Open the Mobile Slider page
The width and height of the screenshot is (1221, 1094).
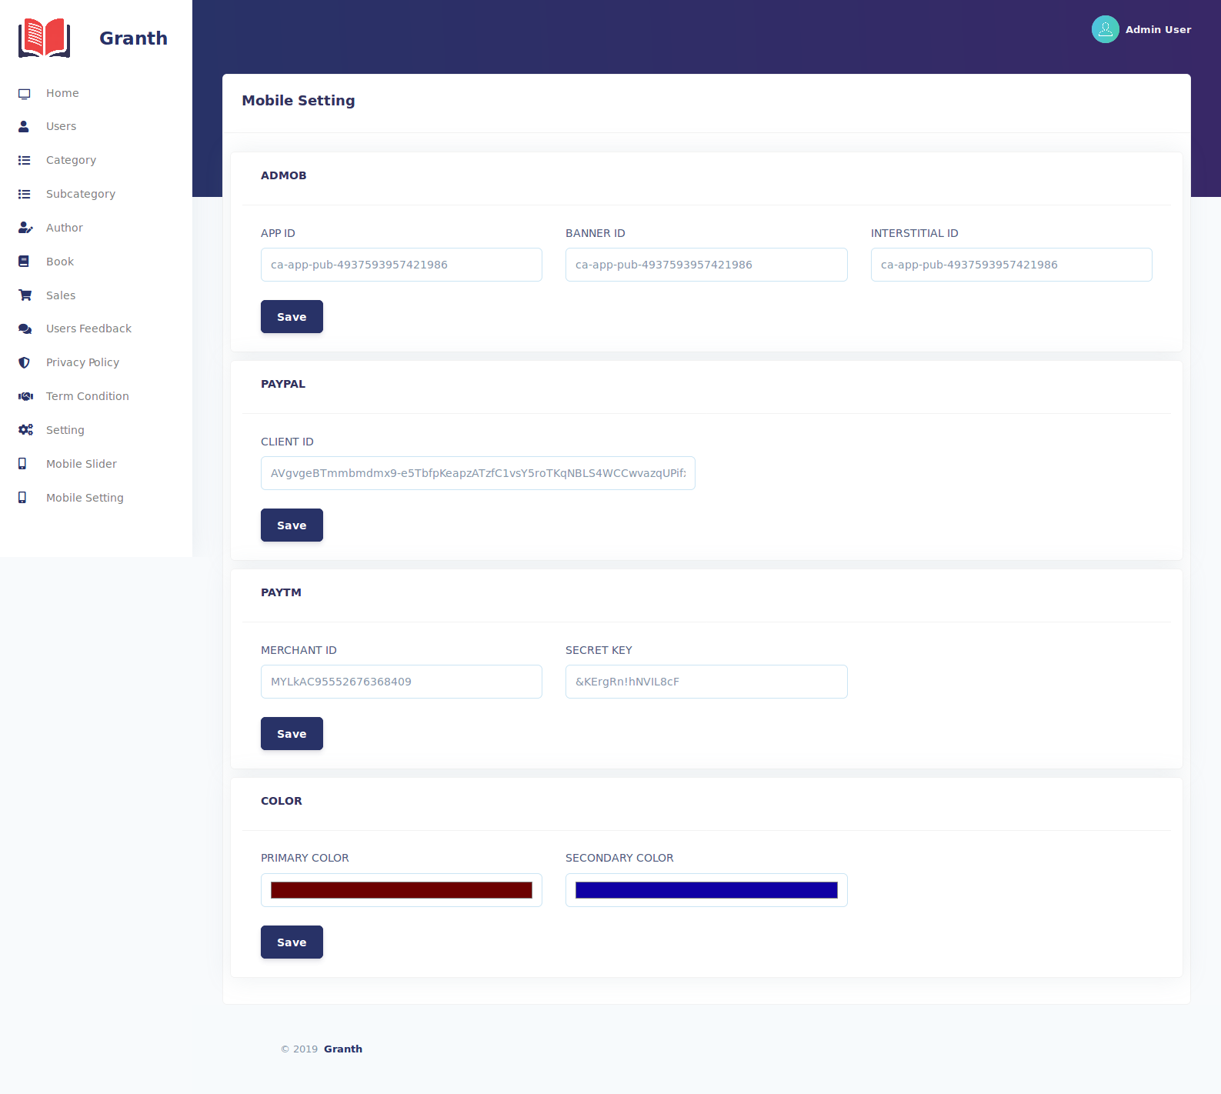coord(81,464)
